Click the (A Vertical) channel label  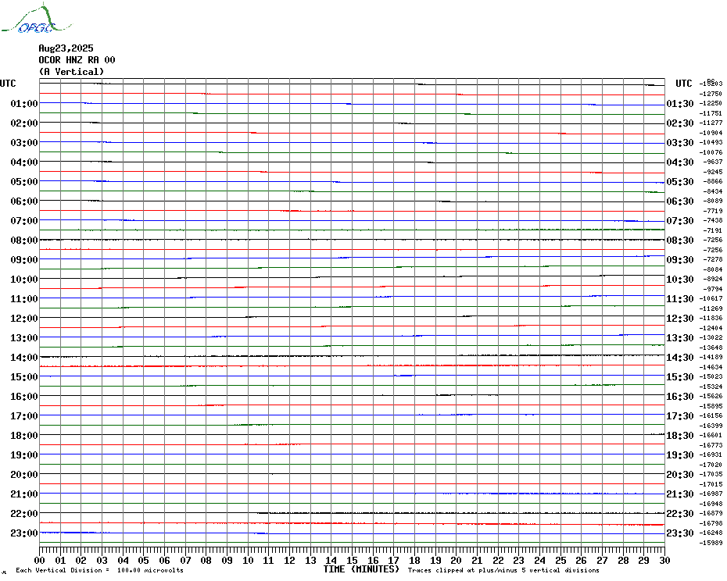[x=71, y=72]
